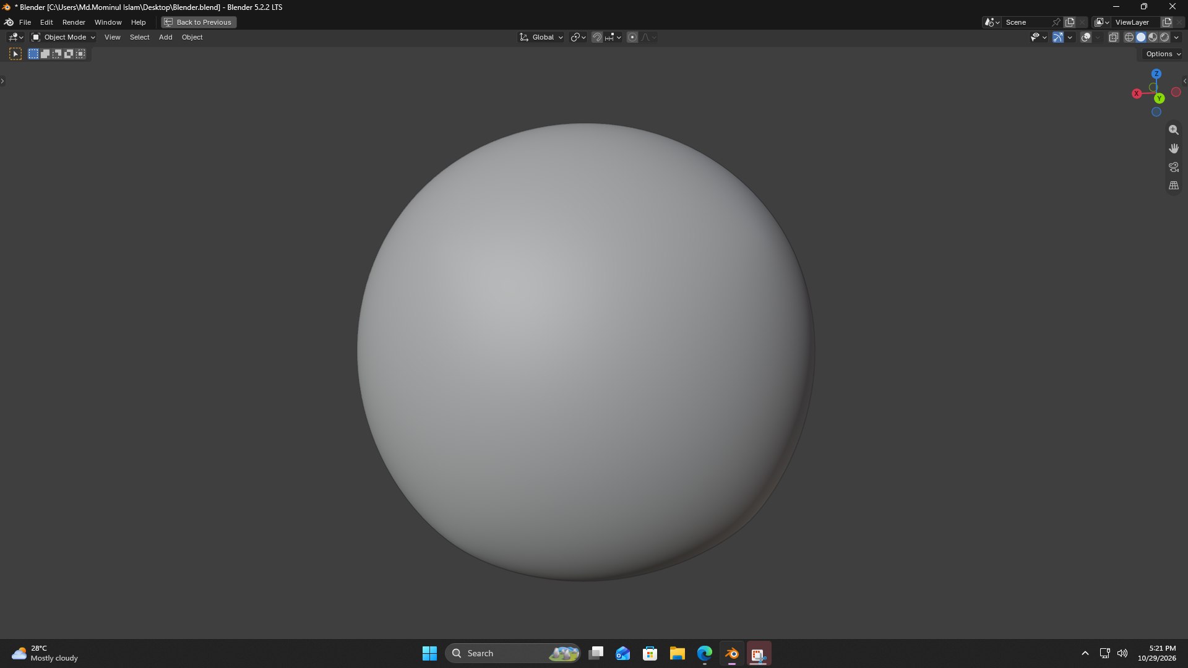Open the Object Mode dropdown
This screenshot has height=668, width=1188.
click(x=63, y=38)
